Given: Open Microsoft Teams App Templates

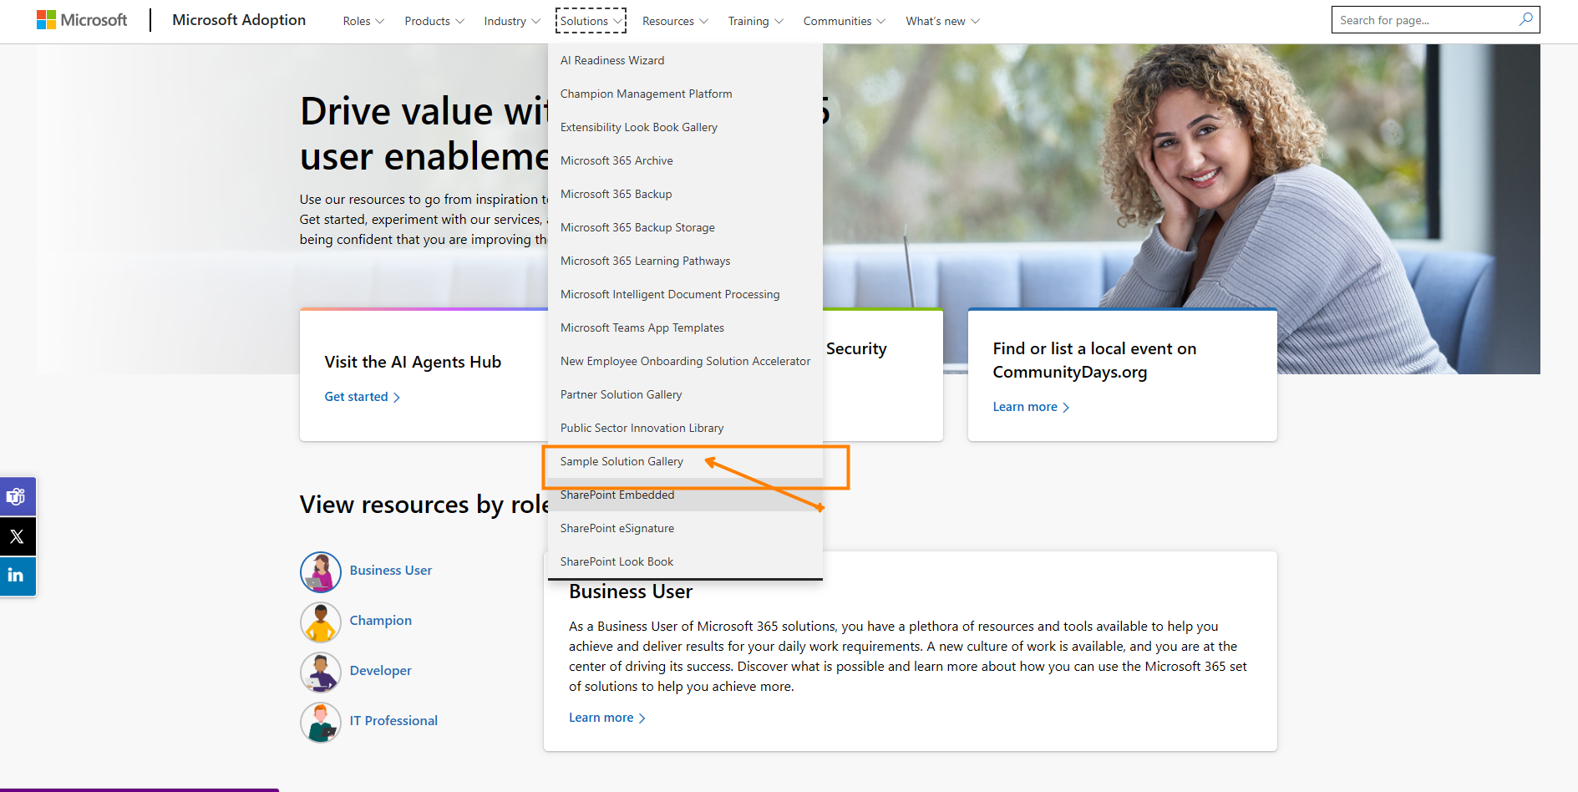Looking at the screenshot, I should [685, 327].
